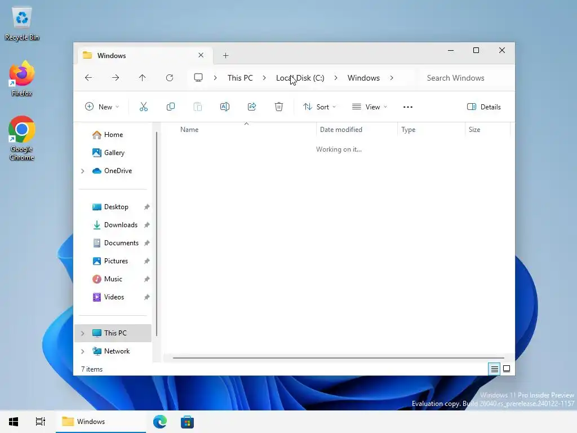This screenshot has height=433, width=577.
Task: Click the Paste clipboard icon
Action: (x=198, y=107)
